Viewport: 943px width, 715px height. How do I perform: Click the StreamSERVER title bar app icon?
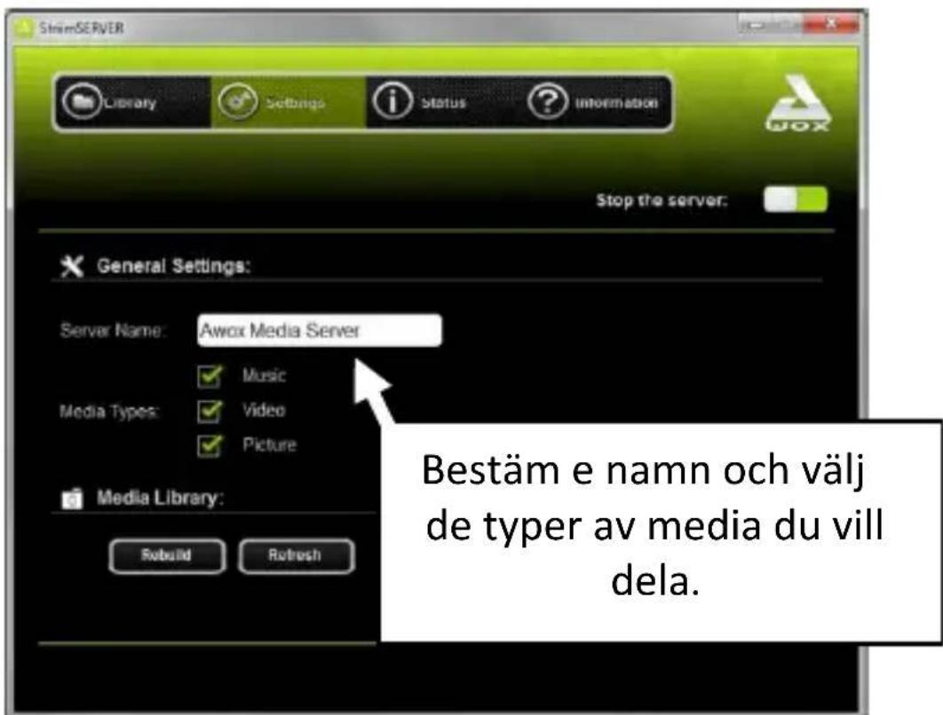click(x=24, y=27)
